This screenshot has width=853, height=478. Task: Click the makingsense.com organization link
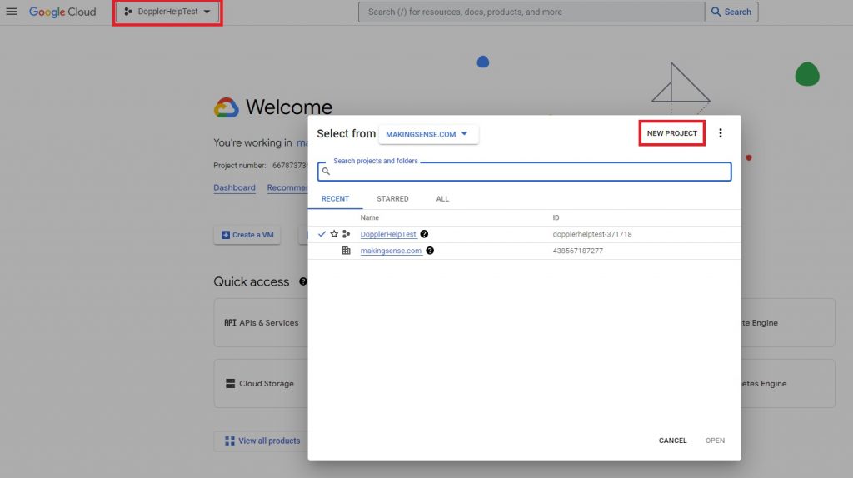click(391, 251)
